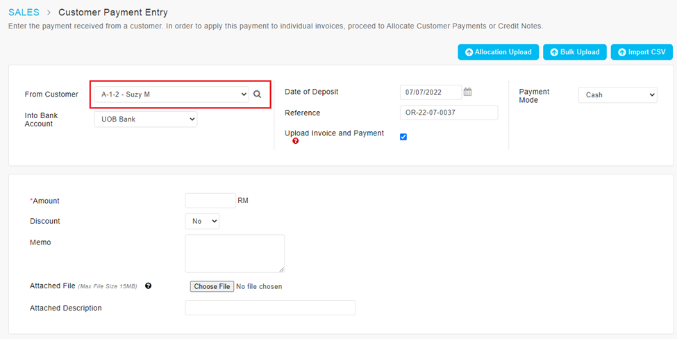Go to SALES breadcrumb link
Viewport: 677px width, 339px height.
24,13
